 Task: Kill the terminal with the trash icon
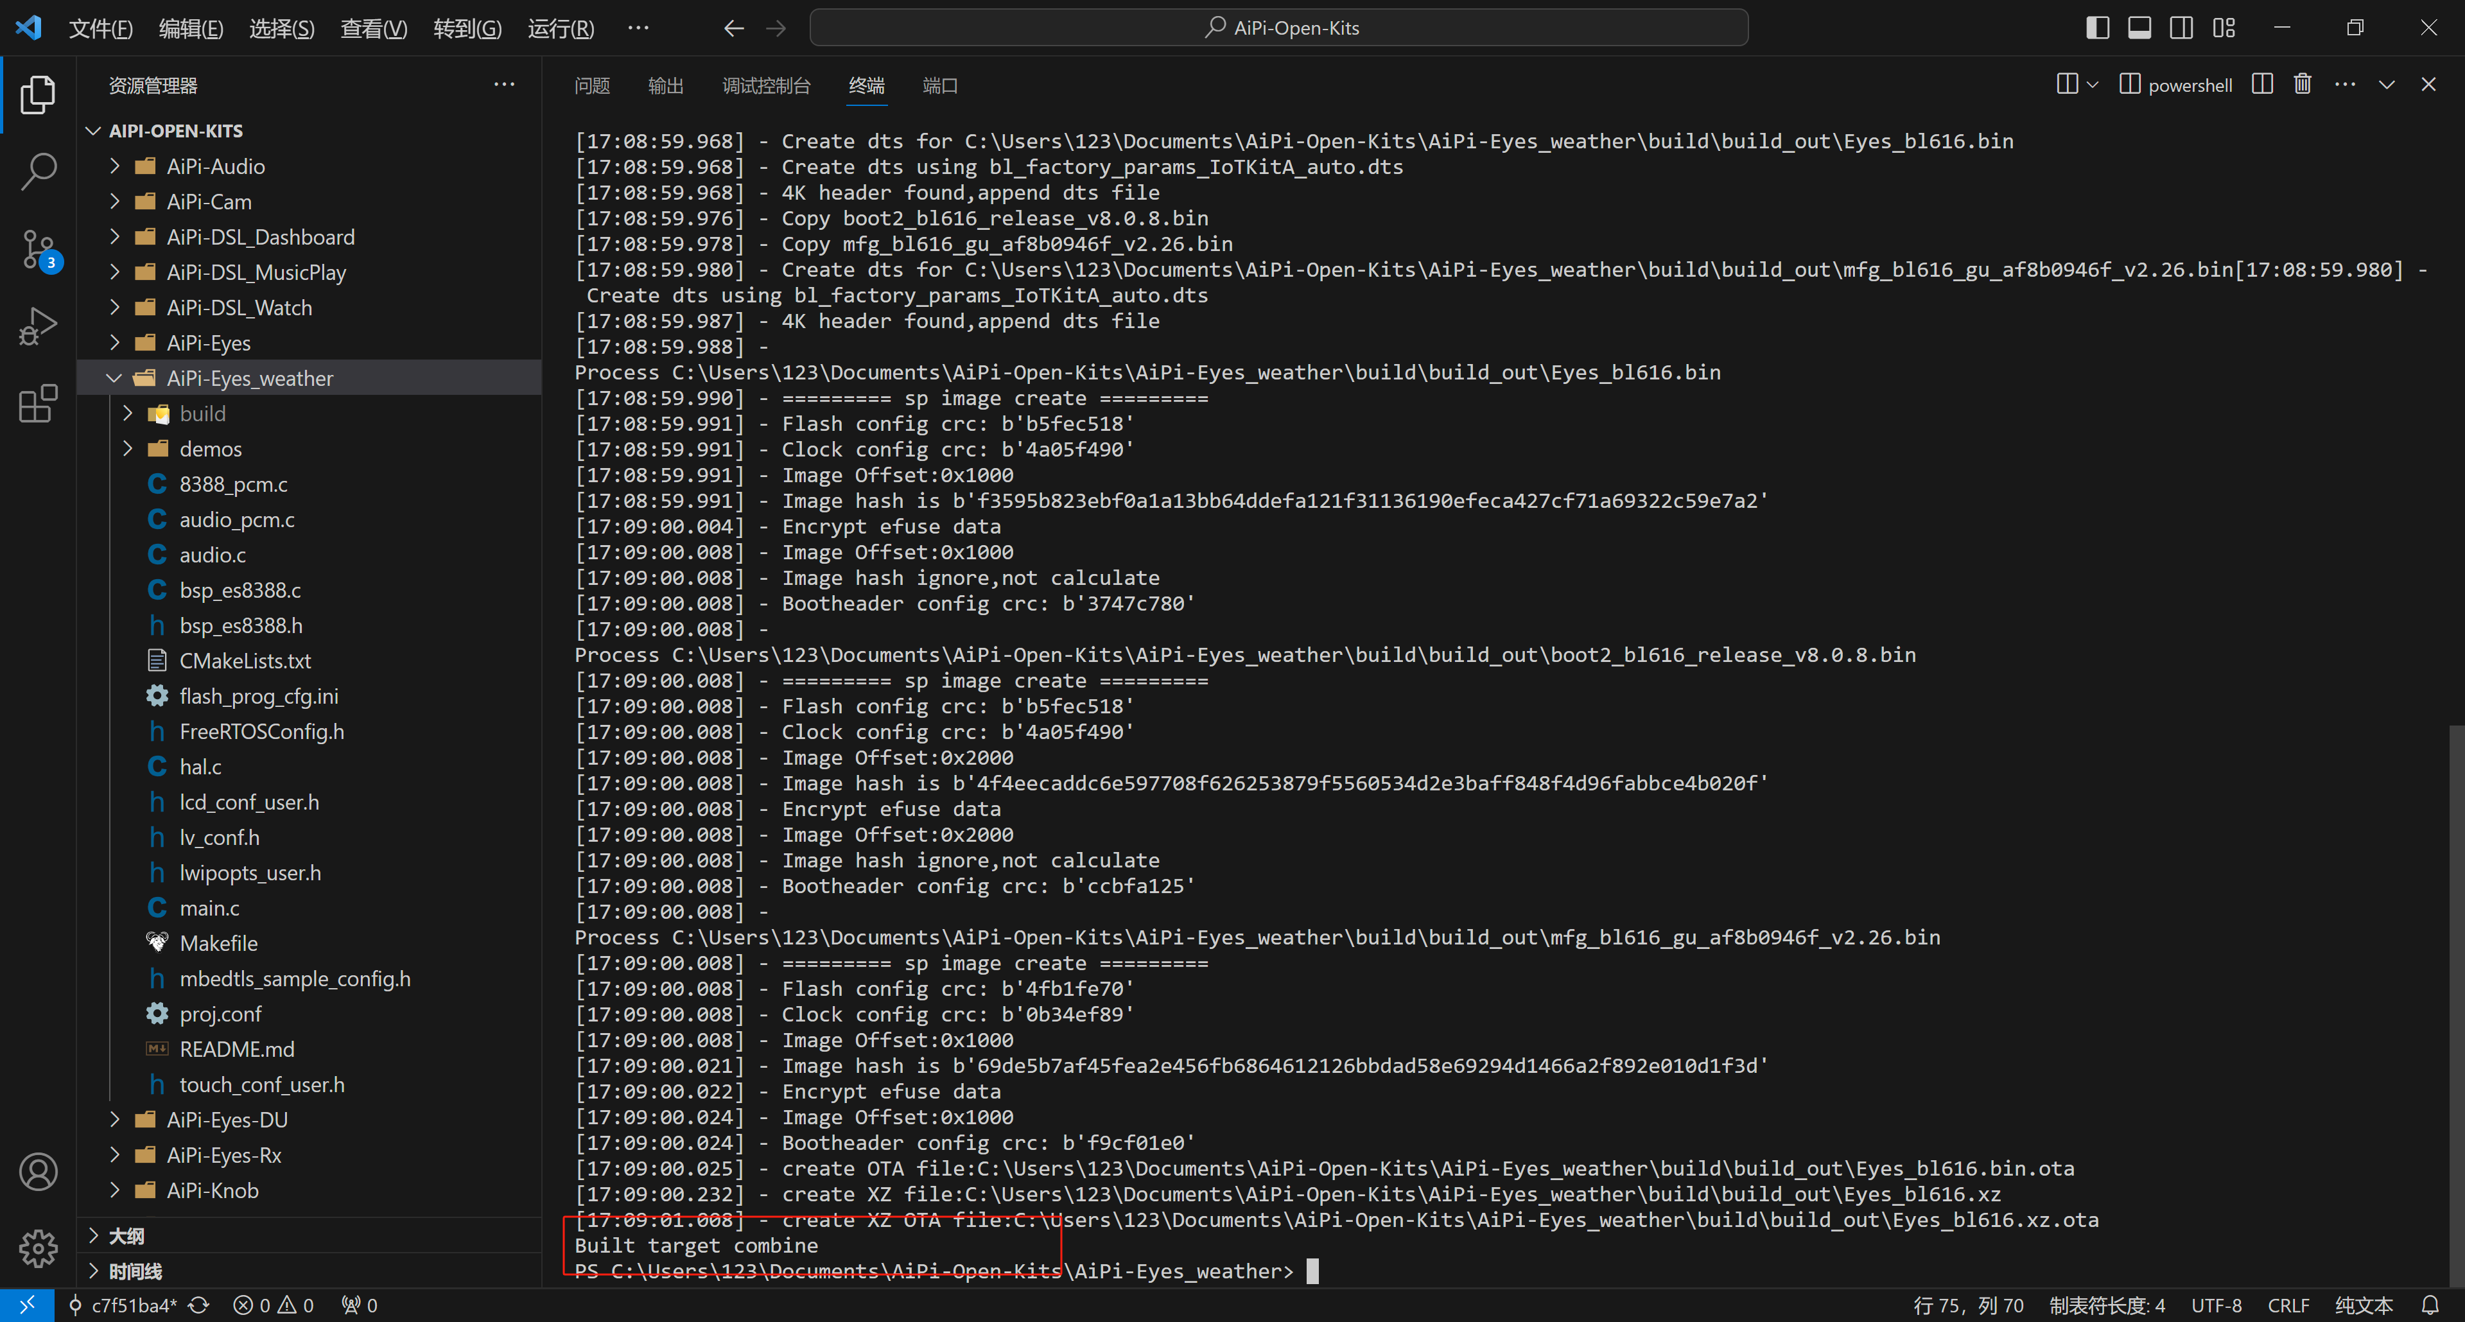click(x=2303, y=84)
